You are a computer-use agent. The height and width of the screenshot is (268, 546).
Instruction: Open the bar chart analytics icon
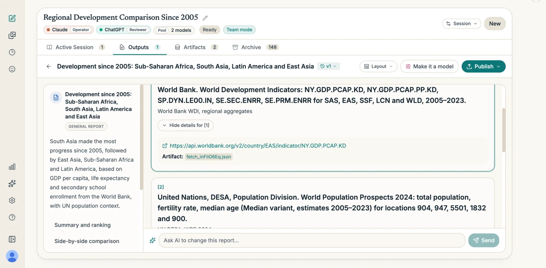point(12,167)
